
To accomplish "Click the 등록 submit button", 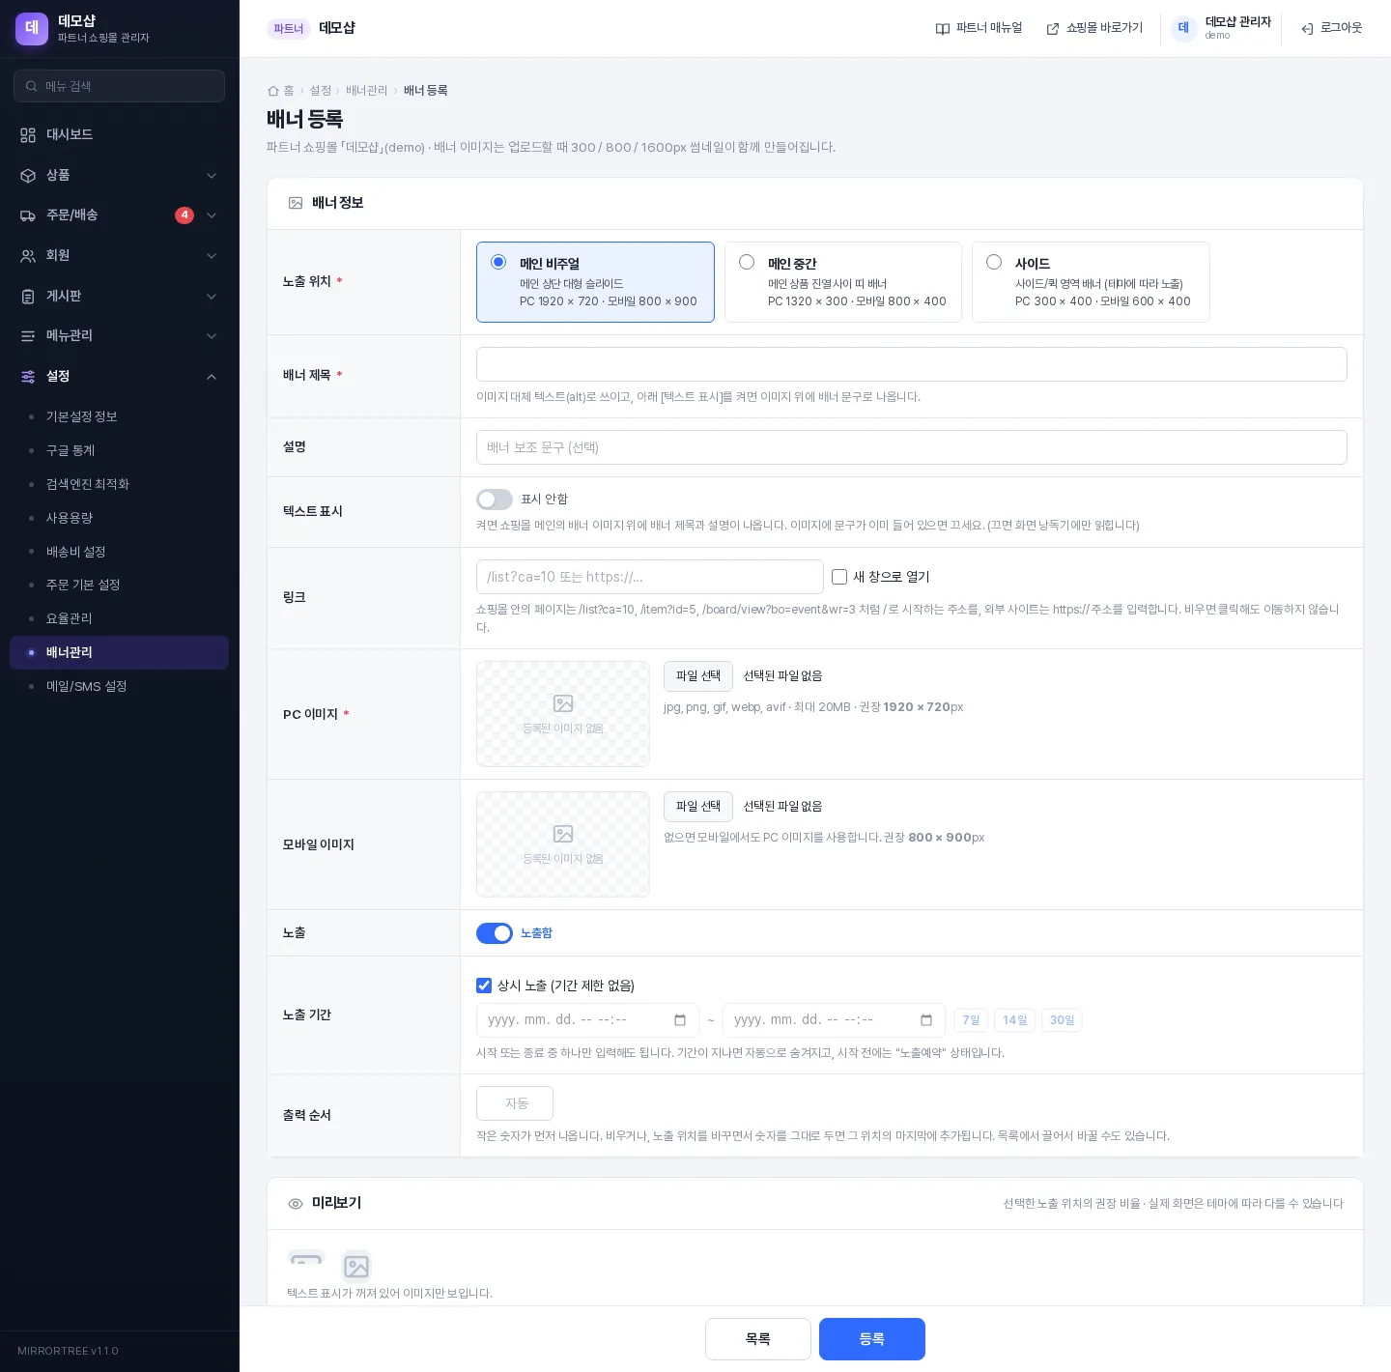I will click(872, 1339).
